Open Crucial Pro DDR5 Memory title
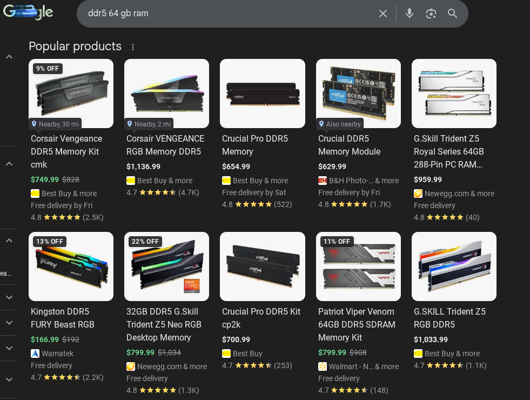 (255, 145)
